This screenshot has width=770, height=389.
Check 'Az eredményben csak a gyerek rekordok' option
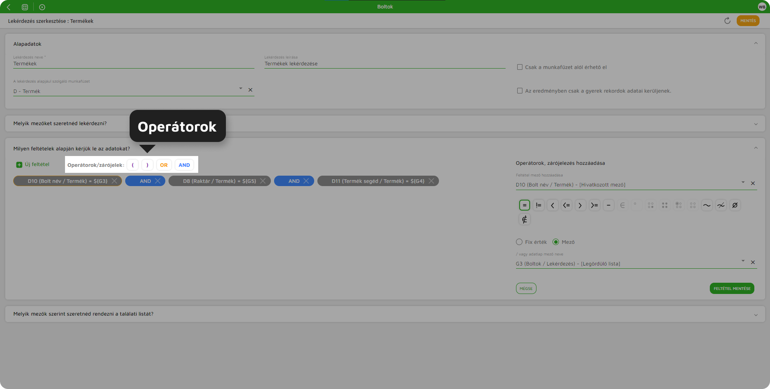[520, 91]
